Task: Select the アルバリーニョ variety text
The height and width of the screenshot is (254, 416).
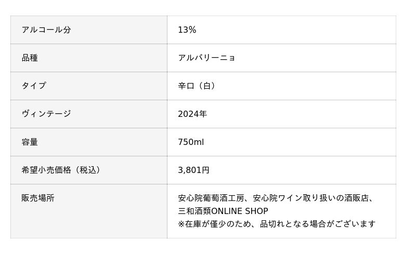Action: coord(206,58)
